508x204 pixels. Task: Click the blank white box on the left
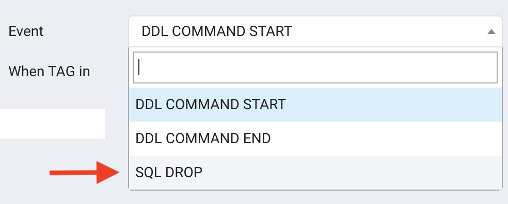(x=52, y=124)
